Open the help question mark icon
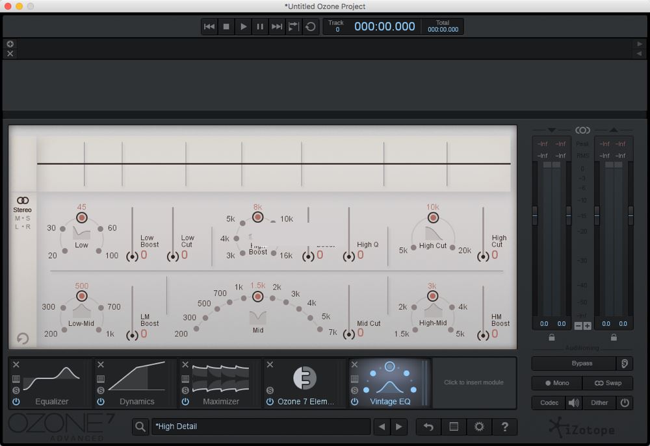This screenshot has height=446, width=650. (x=505, y=427)
